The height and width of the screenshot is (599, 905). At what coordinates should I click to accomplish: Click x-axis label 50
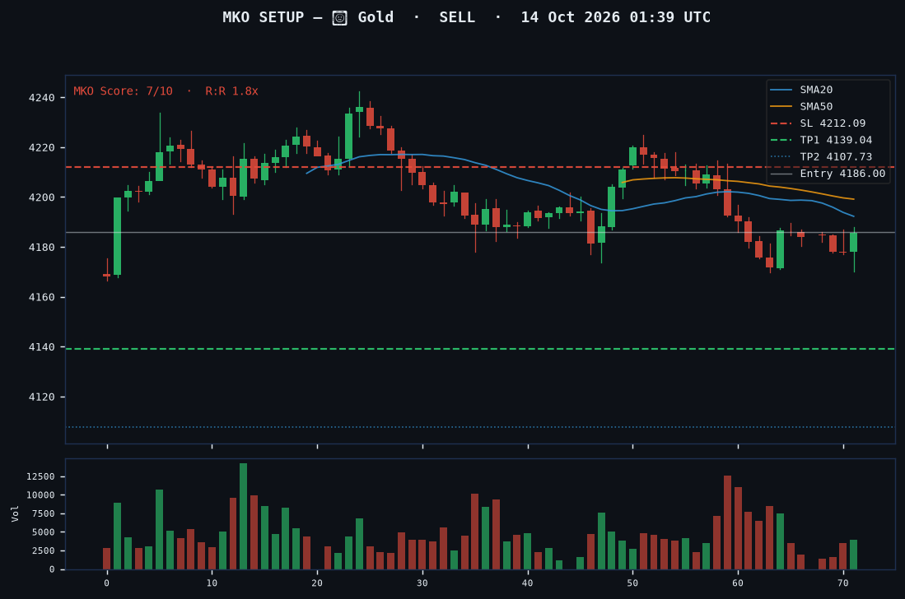tap(632, 583)
